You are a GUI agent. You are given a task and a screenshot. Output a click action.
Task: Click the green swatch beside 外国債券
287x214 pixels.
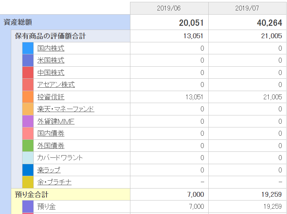pos(28,146)
